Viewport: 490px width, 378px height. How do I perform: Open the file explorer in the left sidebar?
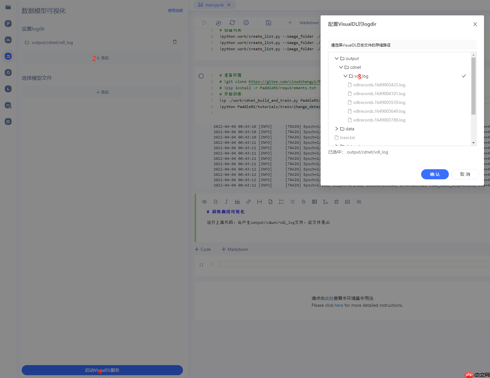point(8,7)
